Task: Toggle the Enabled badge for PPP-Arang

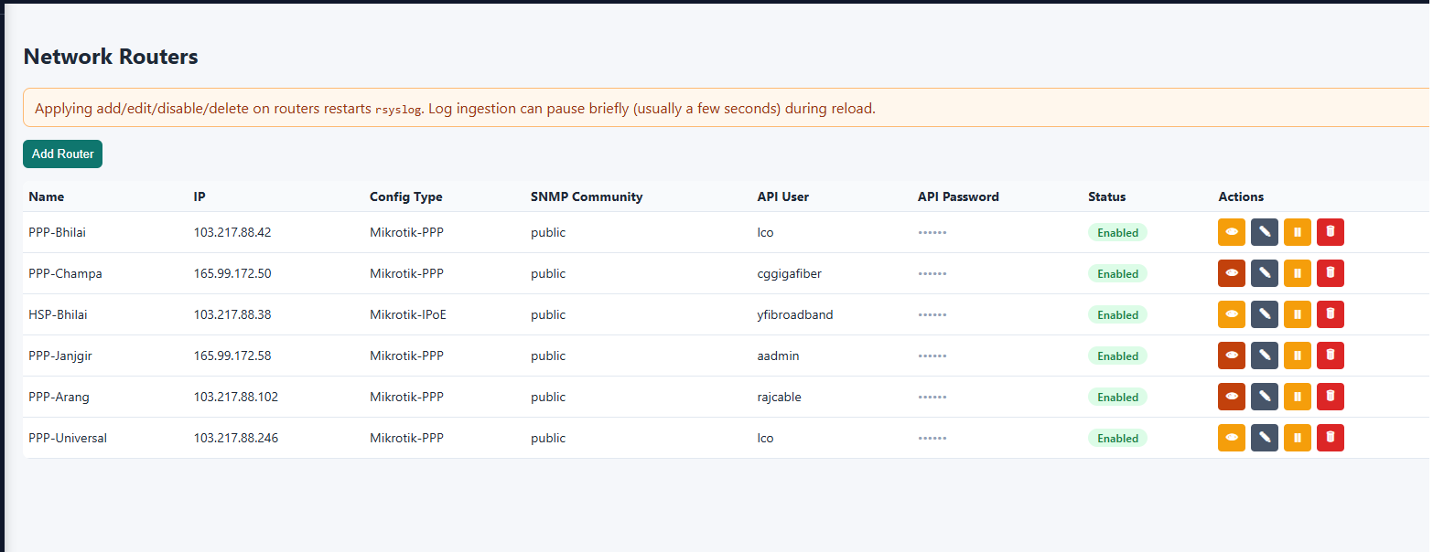Action: (1117, 397)
